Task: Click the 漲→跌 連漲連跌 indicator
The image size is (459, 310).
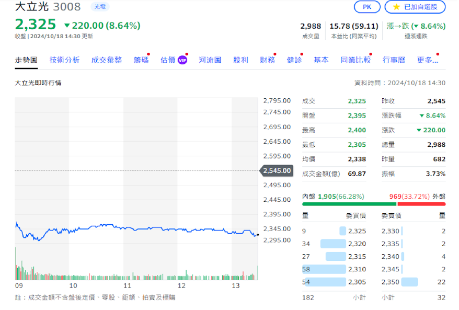Action: point(416,30)
